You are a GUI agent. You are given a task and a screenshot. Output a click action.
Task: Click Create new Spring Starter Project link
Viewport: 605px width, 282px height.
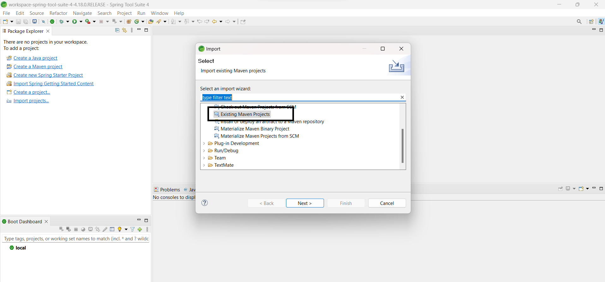(48, 75)
